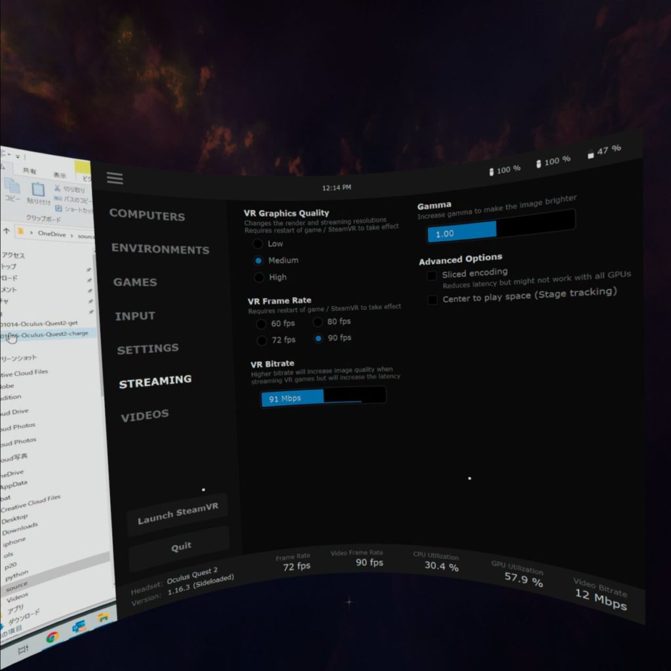
Task: Open the GAMES menu section
Action: point(135,282)
